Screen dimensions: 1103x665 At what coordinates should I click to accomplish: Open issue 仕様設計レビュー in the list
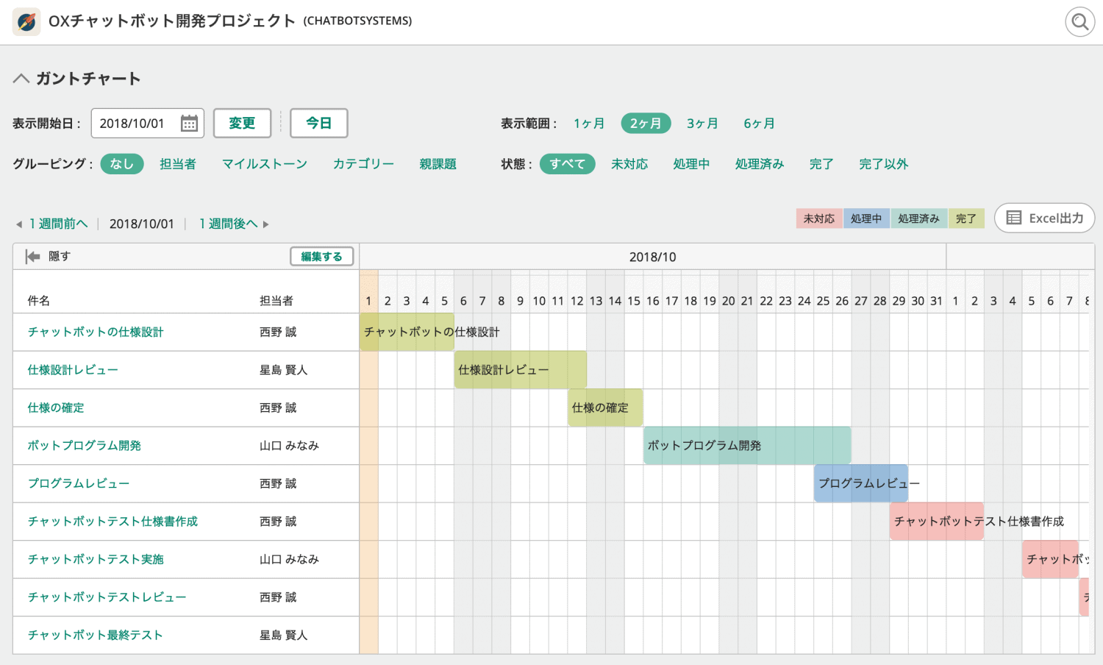(73, 370)
